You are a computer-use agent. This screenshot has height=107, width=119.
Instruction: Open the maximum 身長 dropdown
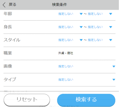[x=100, y=27]
